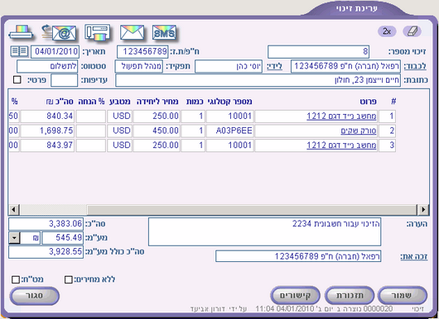Click the לכבוד link label
Image resolution: width=439 pixels, height=319 pixels.
point(415,66)
